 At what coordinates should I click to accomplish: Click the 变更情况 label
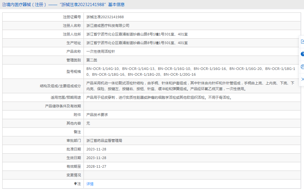(74, 175)
